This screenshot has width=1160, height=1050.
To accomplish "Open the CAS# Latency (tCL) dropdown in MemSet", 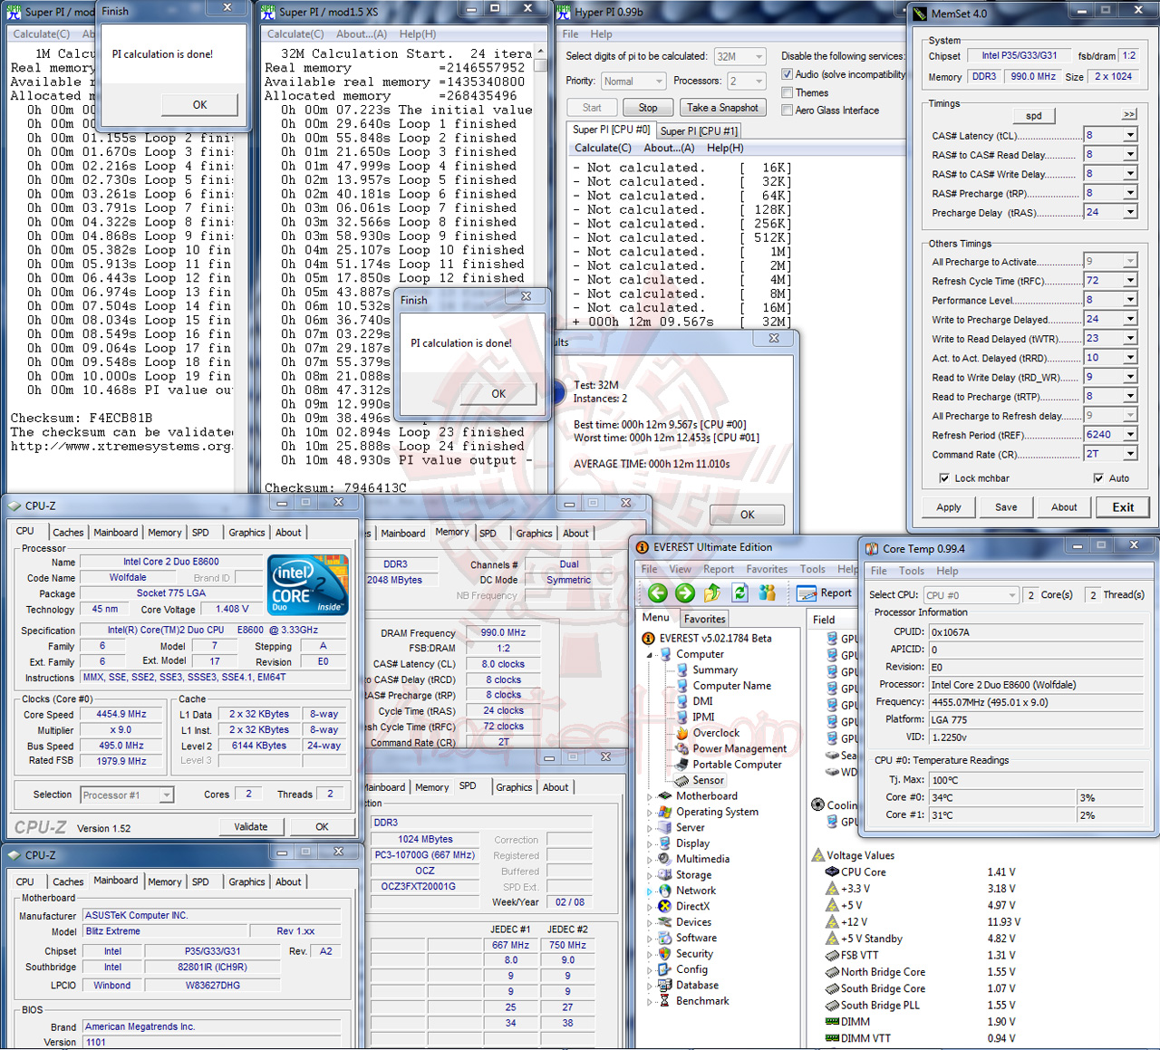I will click(1130, 136).
